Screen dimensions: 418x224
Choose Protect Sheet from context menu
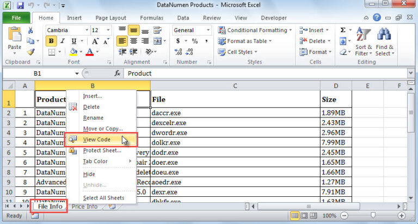point(101,151)
